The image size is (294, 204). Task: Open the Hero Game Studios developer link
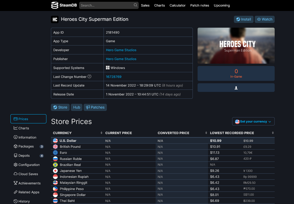point(121,50)
